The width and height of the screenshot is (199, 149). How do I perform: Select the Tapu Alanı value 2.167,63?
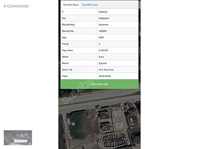pyautogui.click(x=103, y=50)
